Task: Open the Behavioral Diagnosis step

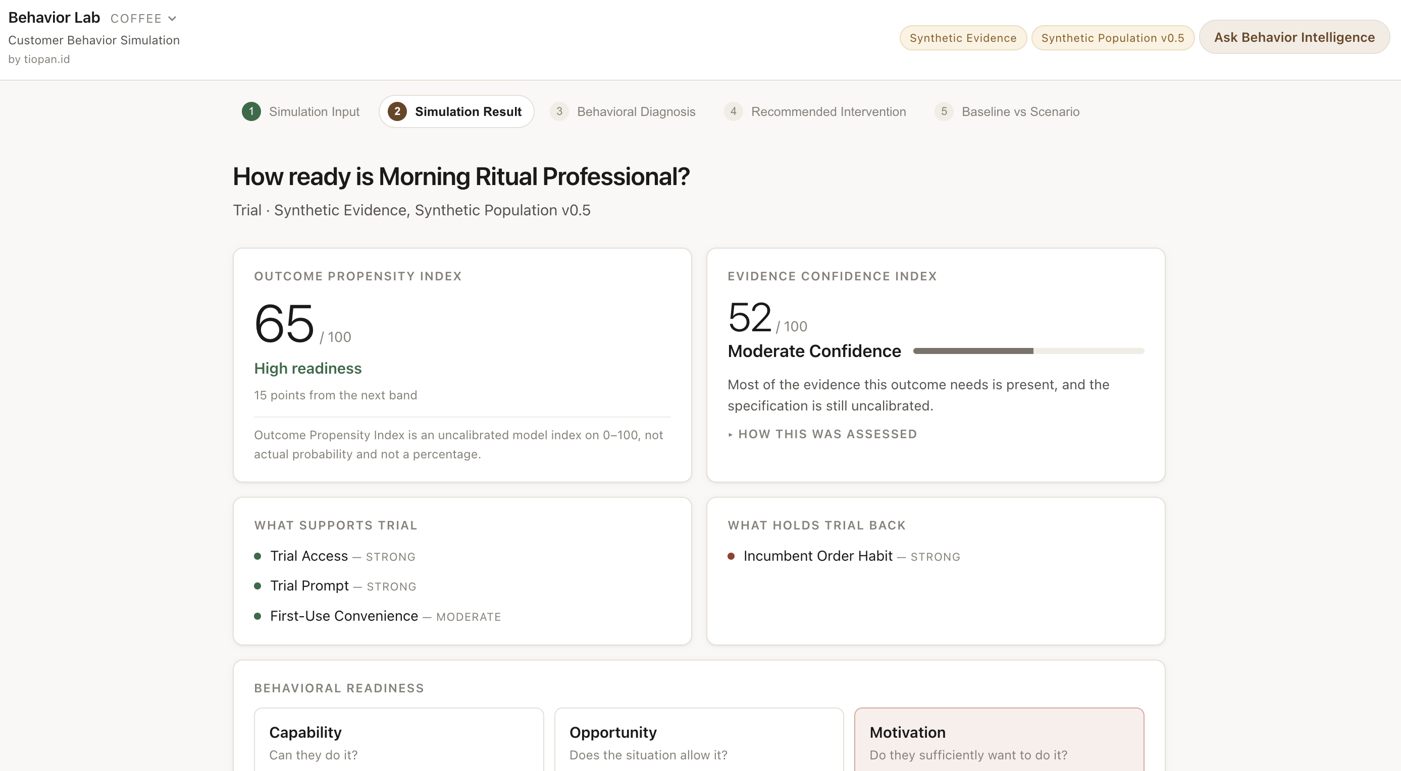Action: 622,111
